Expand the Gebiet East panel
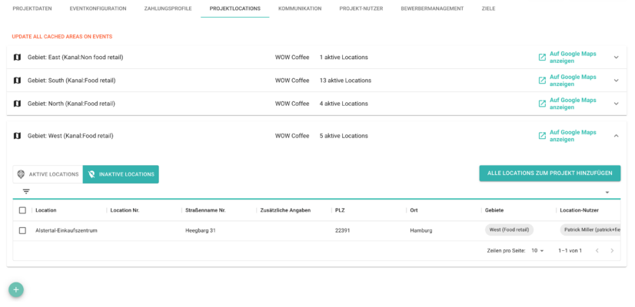The image size is (635, 307). pyautogui.click(x=616, y=58)
